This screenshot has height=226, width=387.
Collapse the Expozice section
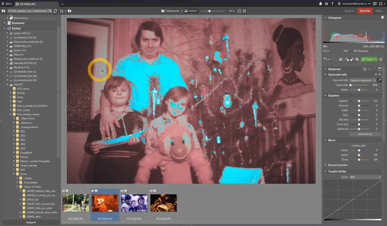click(325, 95)
